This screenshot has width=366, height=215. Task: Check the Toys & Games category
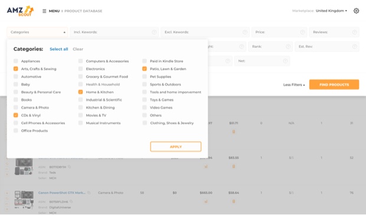coord(145,100)
